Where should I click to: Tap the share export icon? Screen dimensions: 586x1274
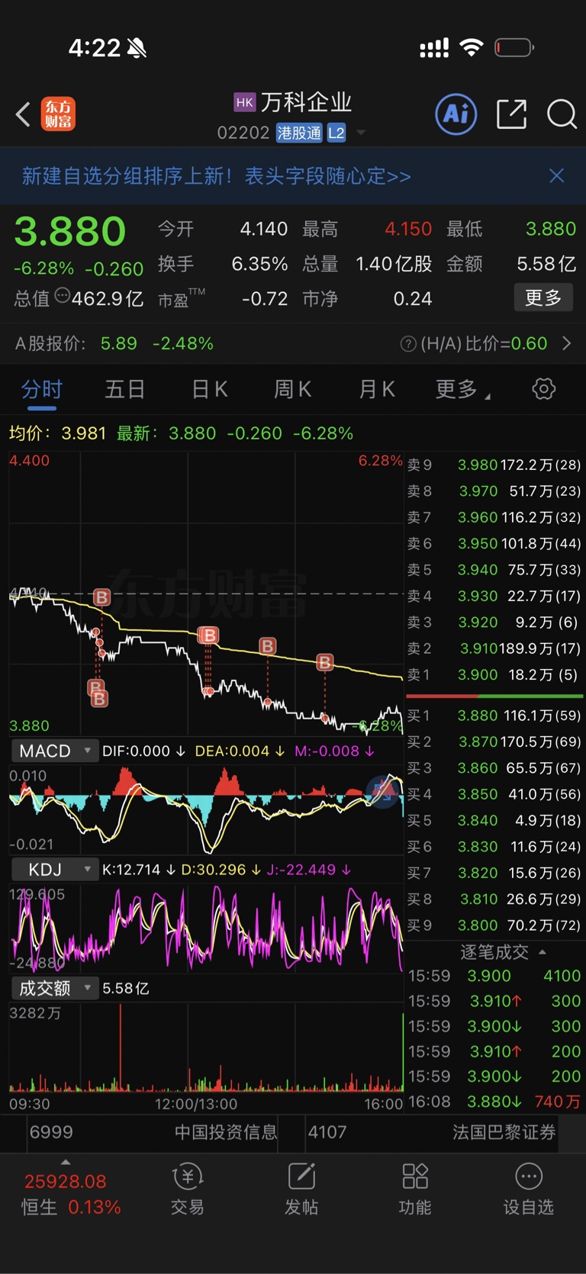[x=511, y=114]
